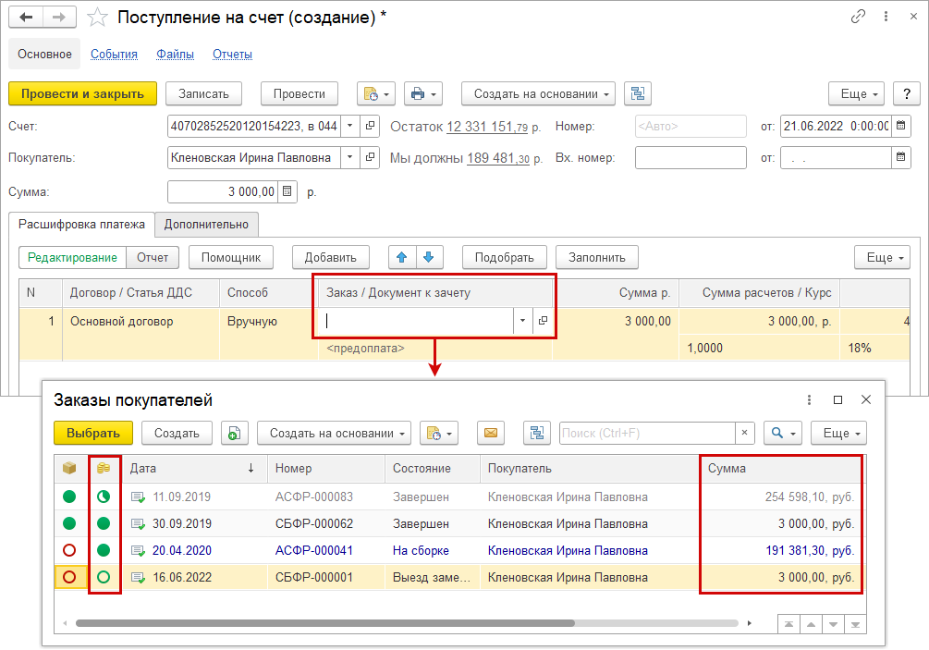
Task: Open the Дополнительно tab
Action: coord(206,224)
